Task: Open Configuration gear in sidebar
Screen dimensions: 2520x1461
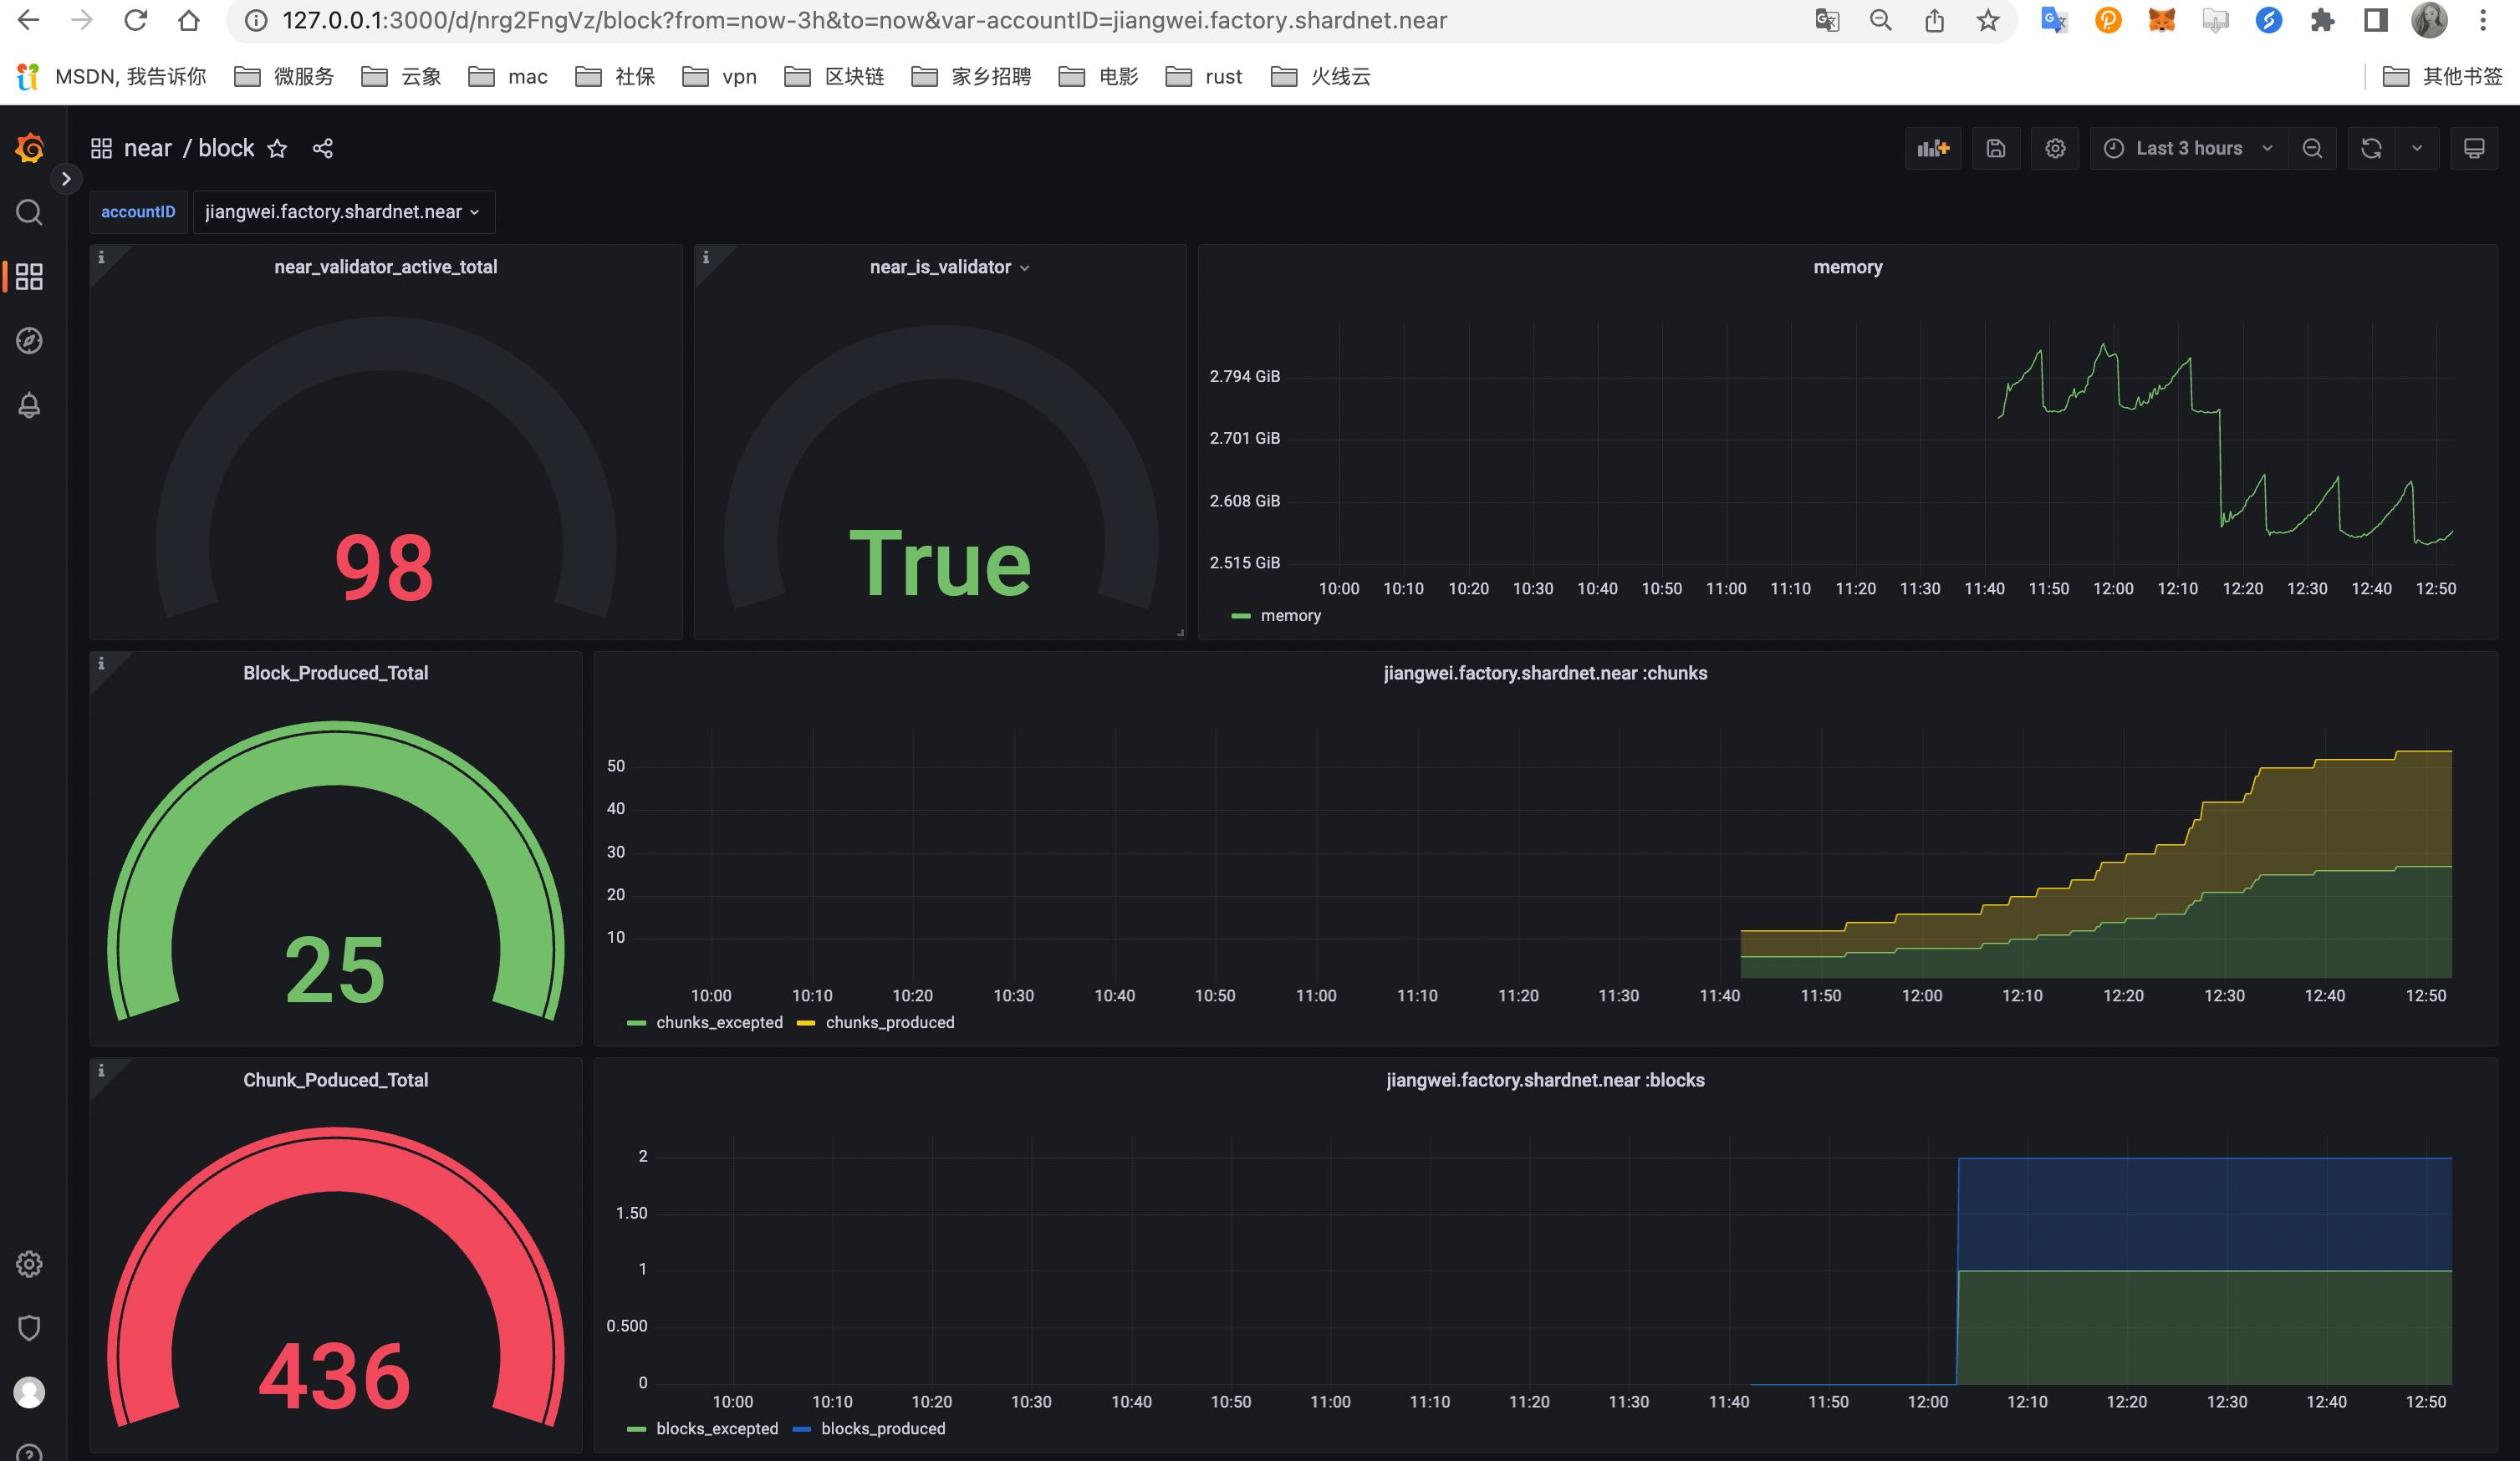Action: (29, 1264)
